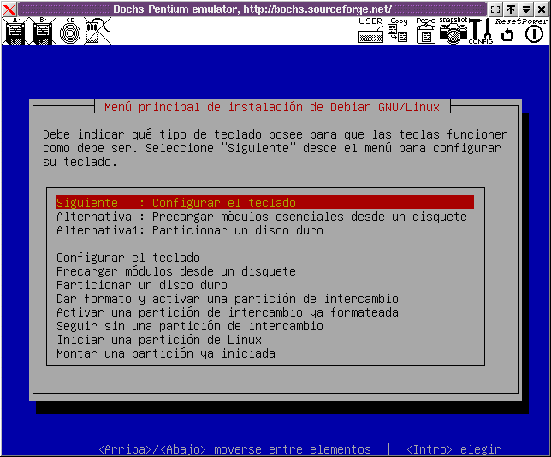Take a snapshot with camera icon
The width and height of the screenshot is (551, 457).
pos(453,32)
